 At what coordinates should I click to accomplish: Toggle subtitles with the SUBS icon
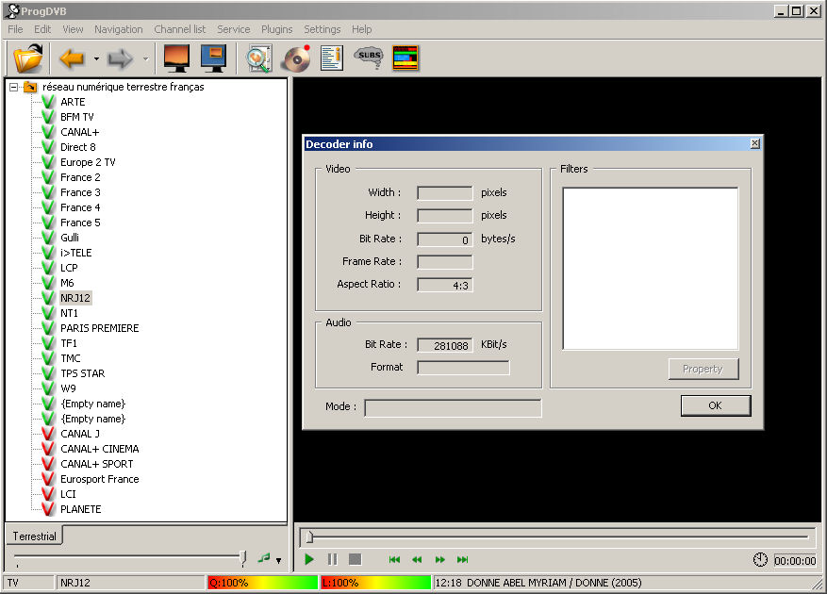[x=369, y=57]
